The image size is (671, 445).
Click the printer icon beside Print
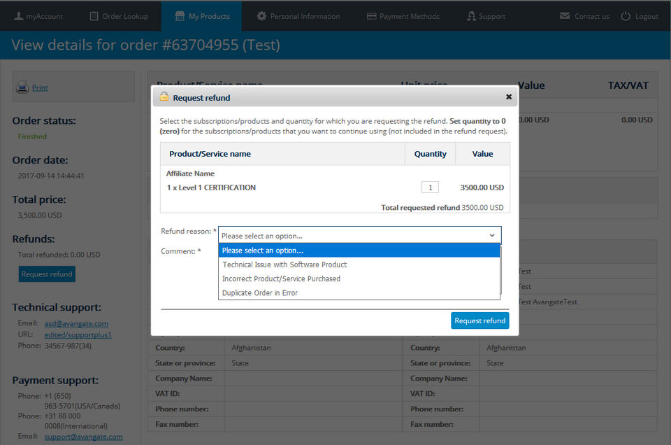tap(22, 87)
